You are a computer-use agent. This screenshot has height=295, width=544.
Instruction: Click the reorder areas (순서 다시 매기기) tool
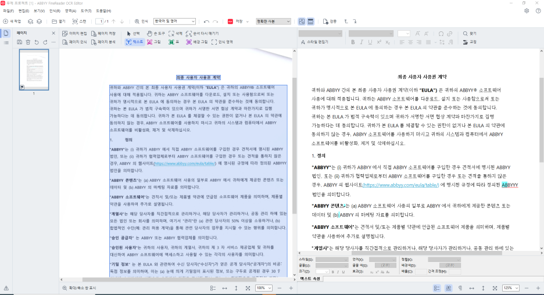tap(203, 34)
